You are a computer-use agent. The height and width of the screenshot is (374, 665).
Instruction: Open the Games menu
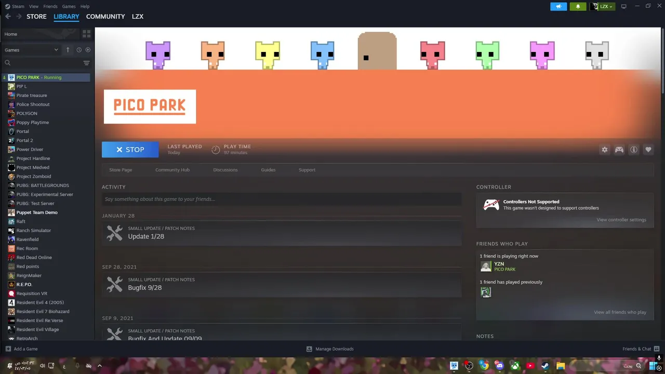pyautogui.click(x=69, y=6)
